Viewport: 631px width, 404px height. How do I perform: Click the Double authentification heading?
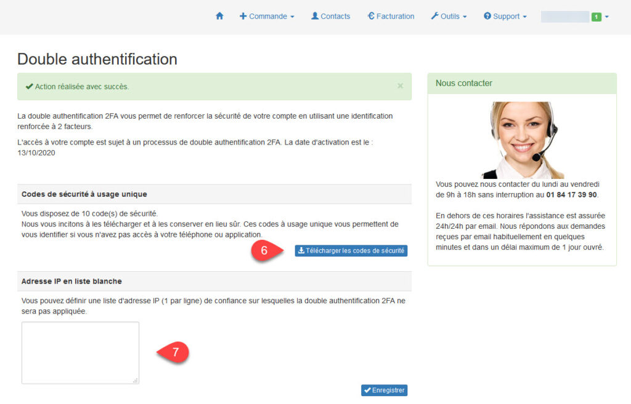(97, 59)
